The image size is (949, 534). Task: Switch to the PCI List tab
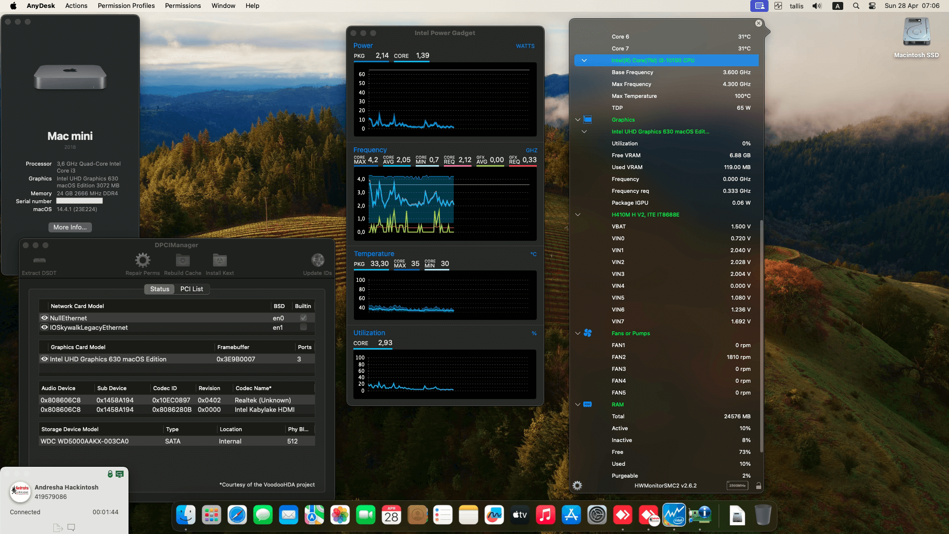(x=192, y=289)
